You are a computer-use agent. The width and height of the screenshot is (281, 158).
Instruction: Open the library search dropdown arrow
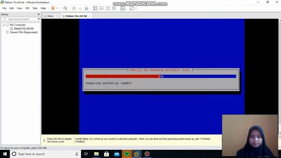39,19
